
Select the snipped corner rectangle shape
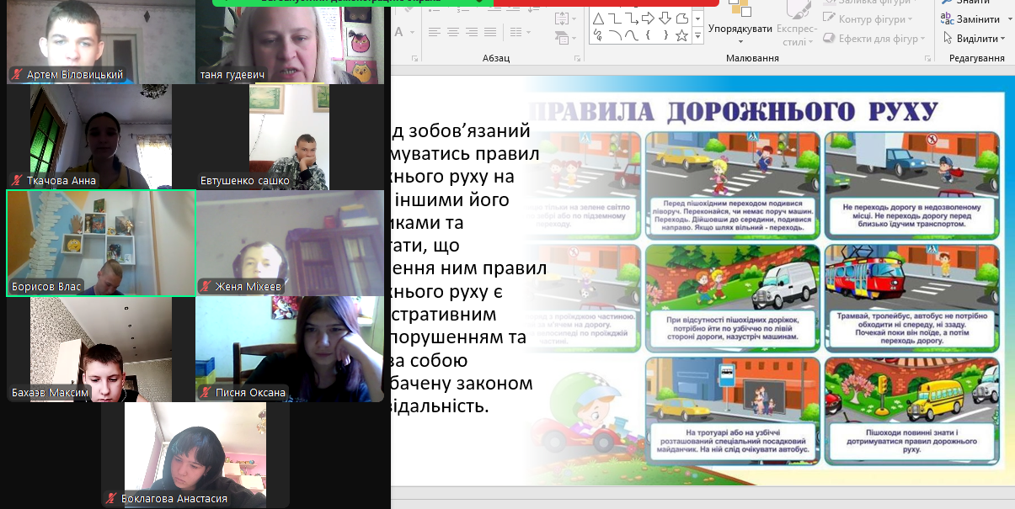(681, 19)
